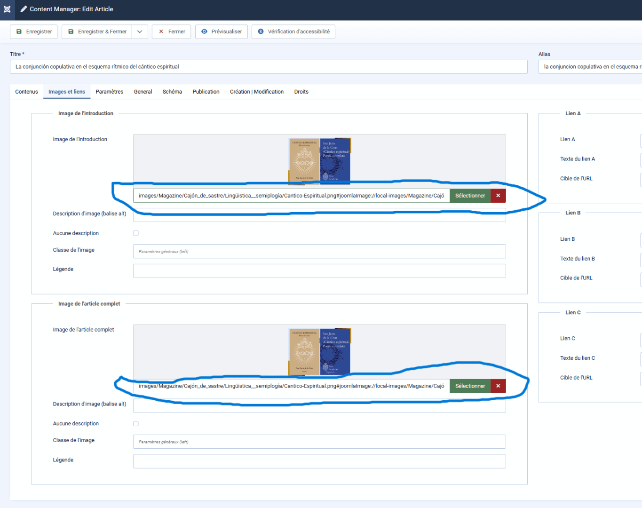This screenshot has width=642, height=508.
Task: Click the Image de l'introduction section heading
Action: (x=86, y=113)
